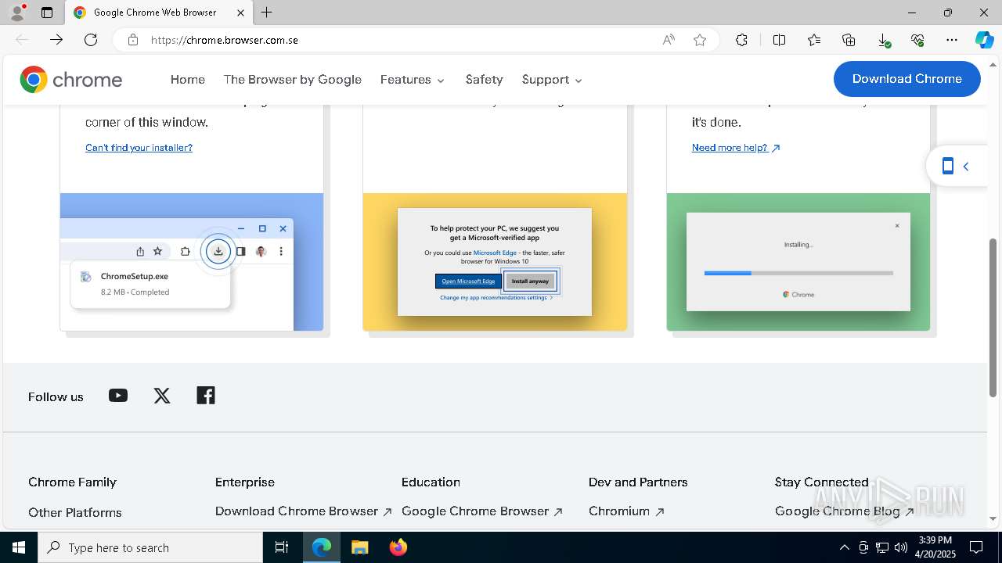Viewport: 1002px width, 563px height.
Task: Open Favorites list icon
Action: 814,40
